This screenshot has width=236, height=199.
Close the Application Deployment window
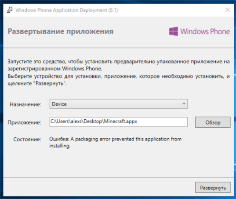click(227, 10)
